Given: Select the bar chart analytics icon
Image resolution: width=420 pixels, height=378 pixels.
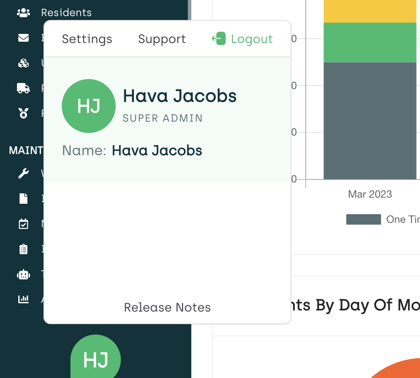Looking at the screenshot, I should (x=23, y=299).
